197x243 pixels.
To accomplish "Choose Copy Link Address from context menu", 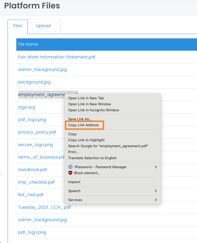I will click(84, 125).
